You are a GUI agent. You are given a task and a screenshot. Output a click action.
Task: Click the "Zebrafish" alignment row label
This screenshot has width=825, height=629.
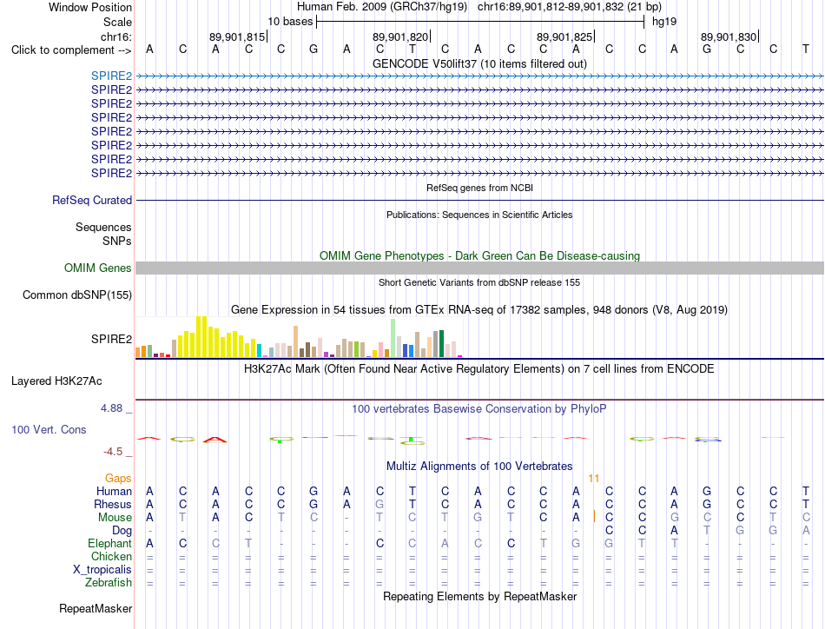pyautogui.click(x=109, y=583)
